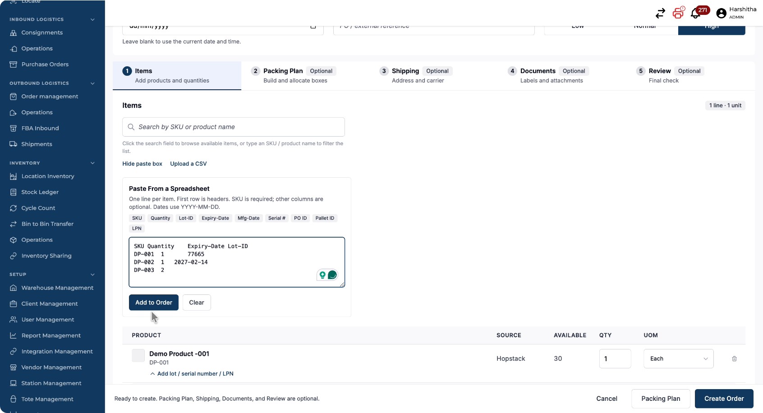763x413 pixels.
Task: Delete Demo Product -001 row trash icon
Action: click(x=734, y=358)
